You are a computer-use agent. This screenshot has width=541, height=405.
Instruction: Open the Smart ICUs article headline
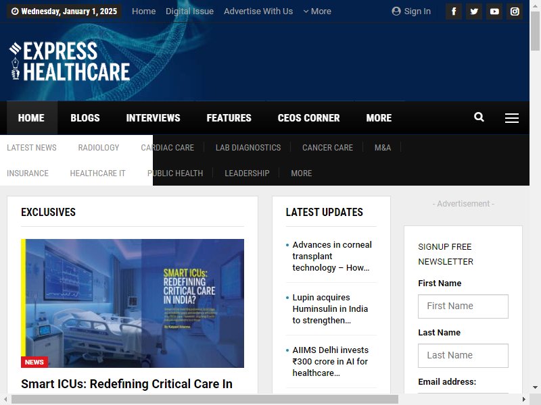click(x=126, y=383)
